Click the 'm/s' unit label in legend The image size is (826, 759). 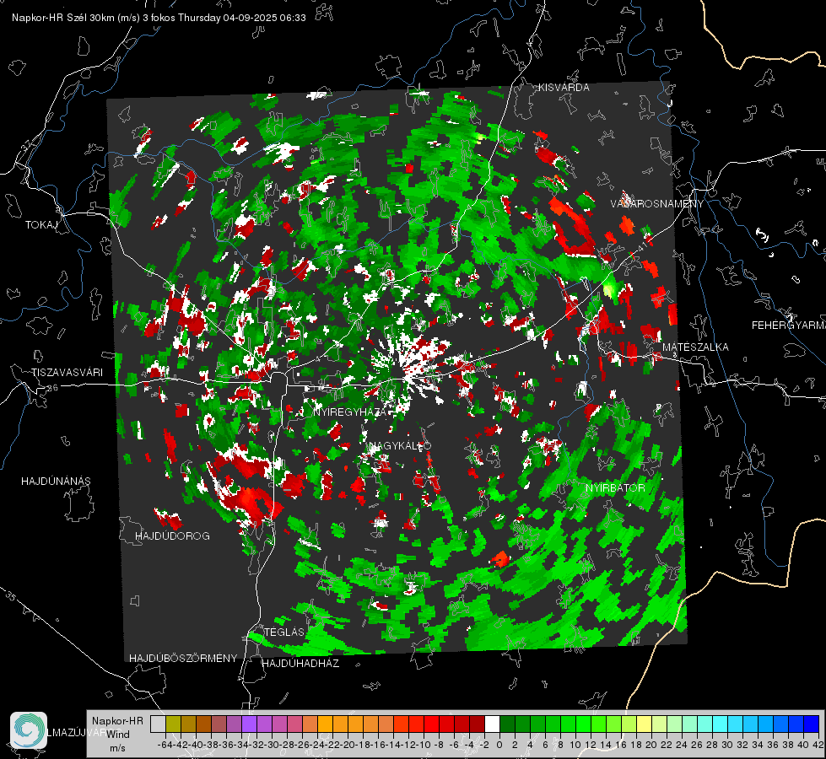pos(117,748)
